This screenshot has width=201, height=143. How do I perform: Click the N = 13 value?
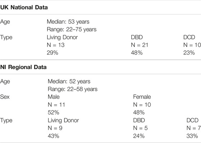(x=55, y=45)
